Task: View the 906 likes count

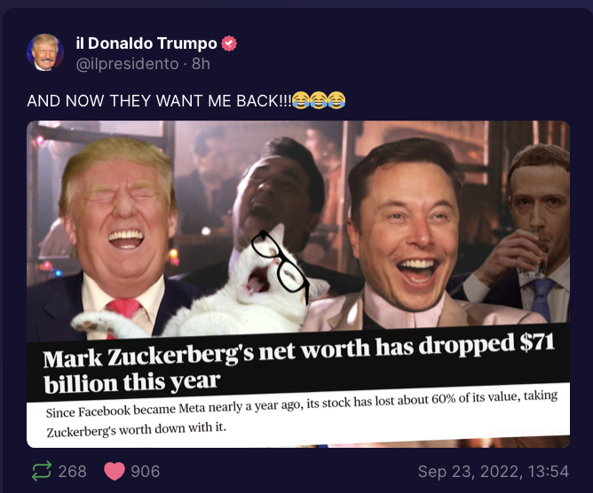Action: point(146,472)
